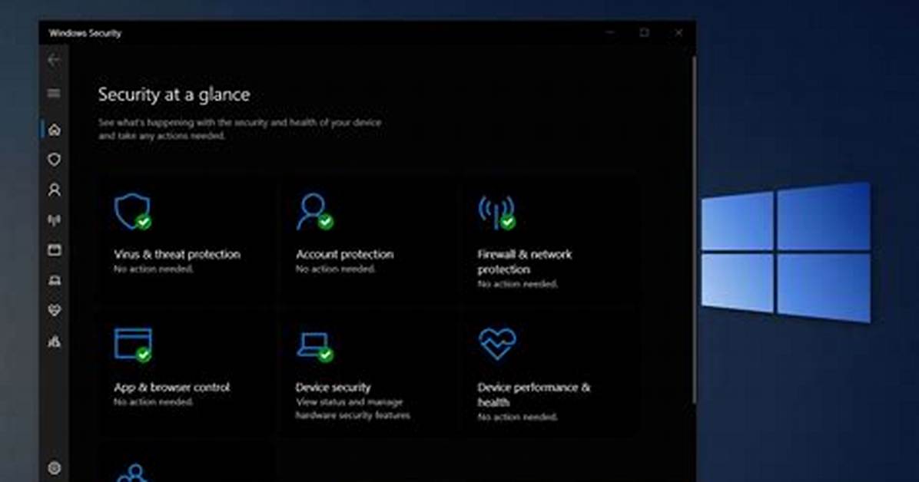This screenshot has height=482, width=919.
Task: Open Virus & threat protection shield sidebar icon
Action: [55, 160]
